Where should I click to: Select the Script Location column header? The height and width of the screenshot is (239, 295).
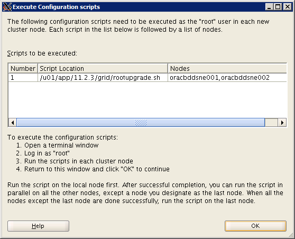tap(103, 69)
